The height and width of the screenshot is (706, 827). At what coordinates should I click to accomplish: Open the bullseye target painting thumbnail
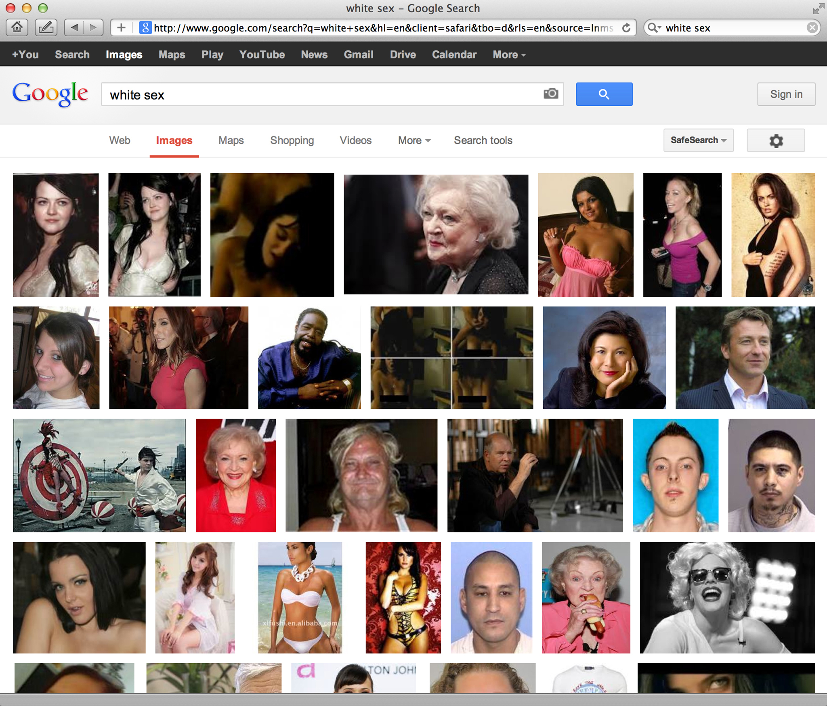pos(99,475)
